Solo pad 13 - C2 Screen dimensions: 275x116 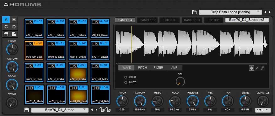click(27, 22)
